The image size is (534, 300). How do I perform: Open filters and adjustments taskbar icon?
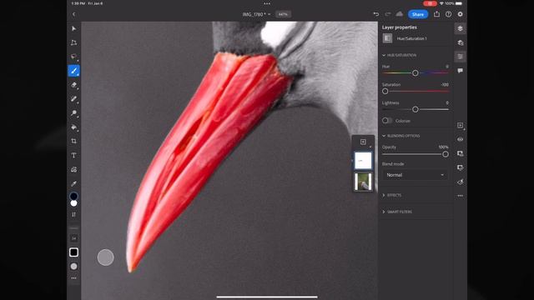(x=460, y=182)
